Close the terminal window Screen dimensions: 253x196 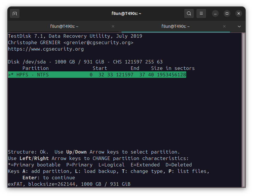click(239, 13)
